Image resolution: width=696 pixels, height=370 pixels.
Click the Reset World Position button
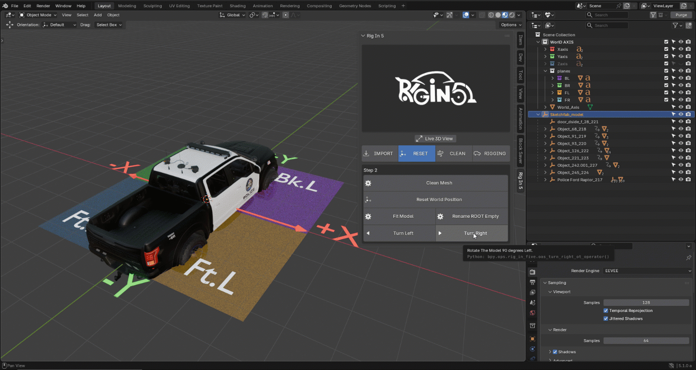(435, 200)
